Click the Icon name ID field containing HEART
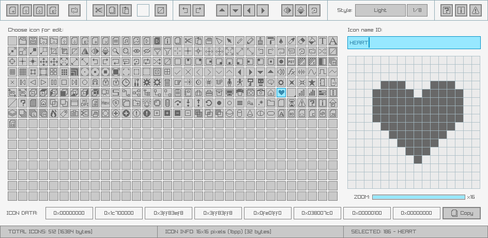Screen dimensions: 488x238 click(x=414, y=42)
